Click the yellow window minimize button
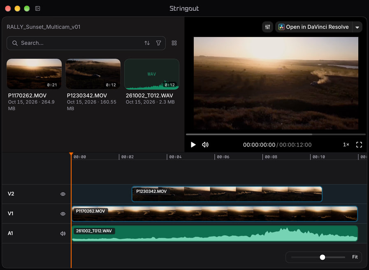This screenshot has width=369, height=270. pos(17,9)
